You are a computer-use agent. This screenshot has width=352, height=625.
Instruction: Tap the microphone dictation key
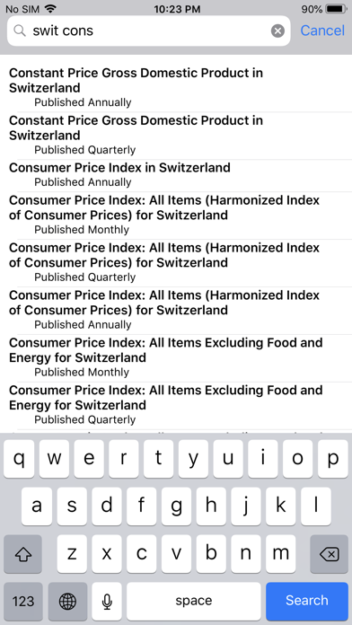pos(107,601)
